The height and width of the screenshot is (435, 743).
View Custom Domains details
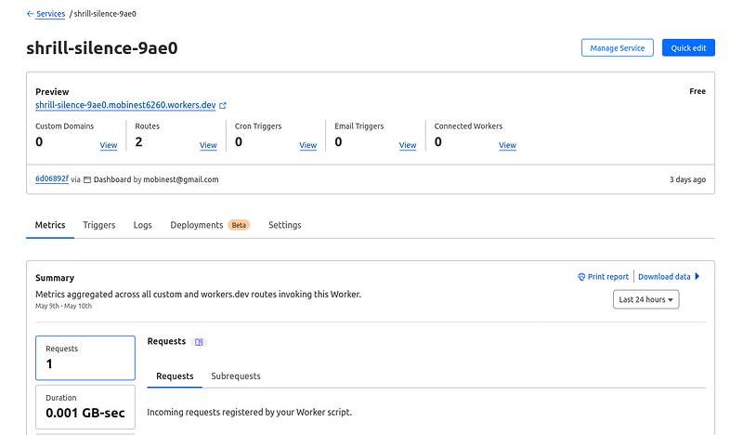click(x=109, y=145)
